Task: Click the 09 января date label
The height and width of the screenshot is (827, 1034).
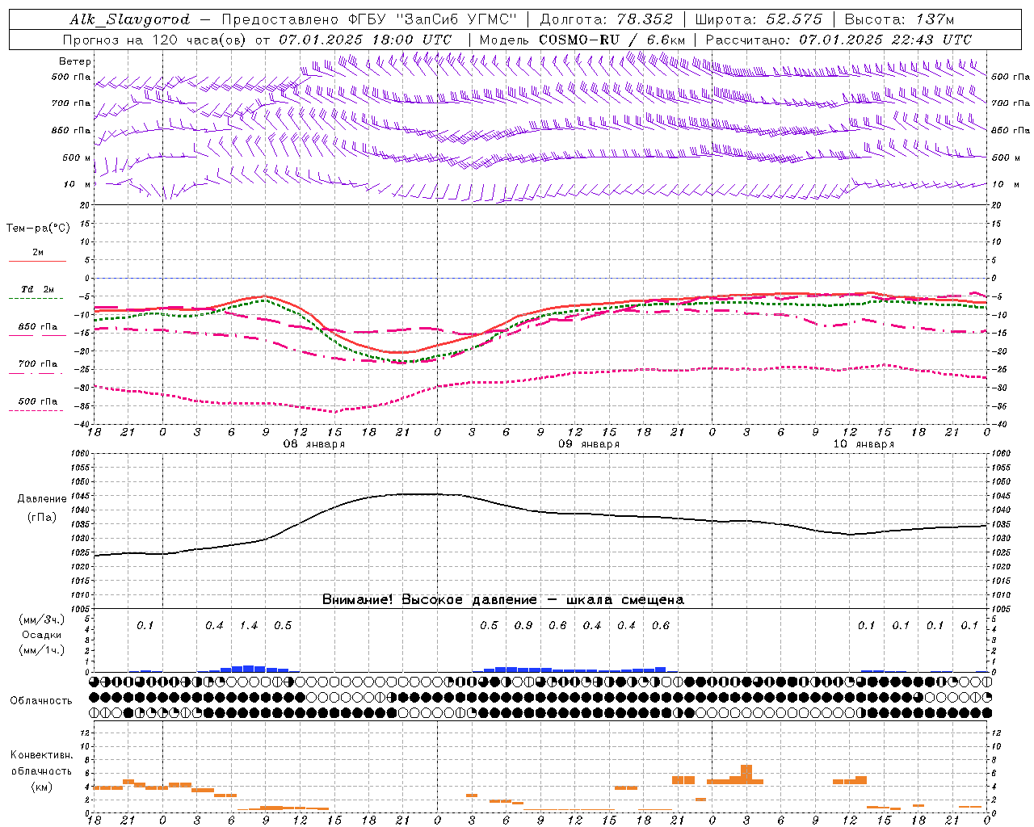Action: [589, 444]
